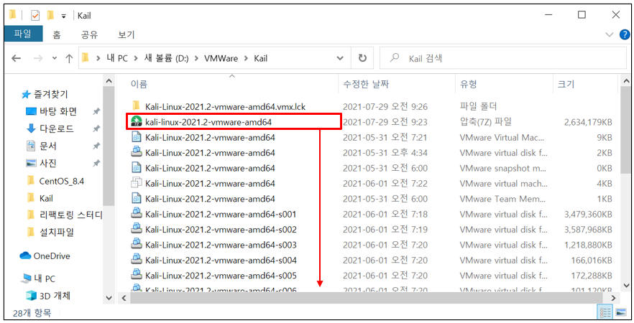Click the horizontal scroll right arrow
Screen dimensions: 634x323
click(613, 298)
